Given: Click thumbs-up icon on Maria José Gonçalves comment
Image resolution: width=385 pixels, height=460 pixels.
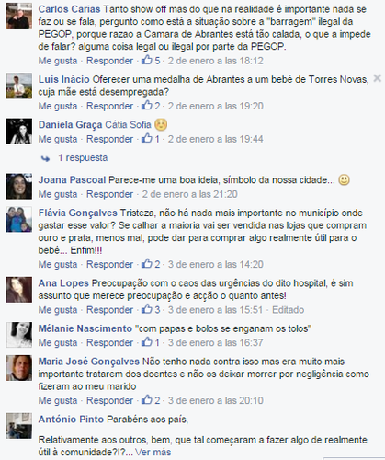Looking at the screenshot, I should coord(147,399).
